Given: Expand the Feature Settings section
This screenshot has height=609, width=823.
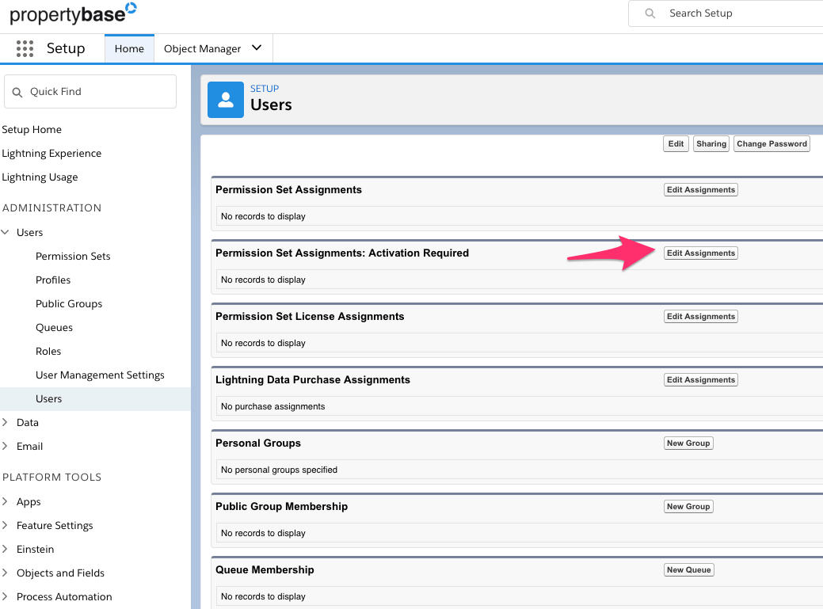Looking at the screenshot, I should (x=9, y=525).
